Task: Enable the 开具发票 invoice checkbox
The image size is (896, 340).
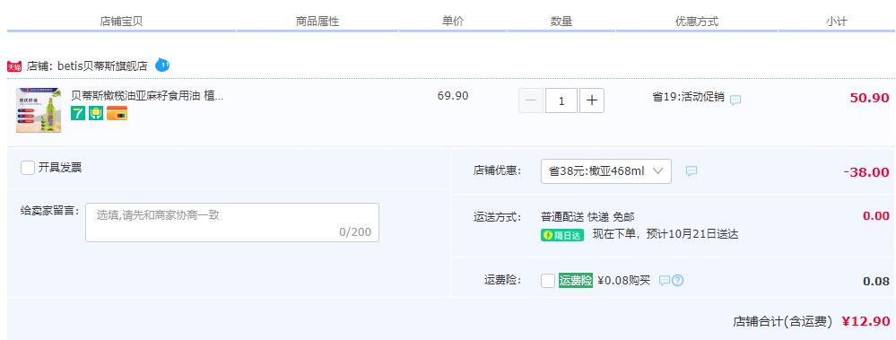Action: click(x=28, y=168)
